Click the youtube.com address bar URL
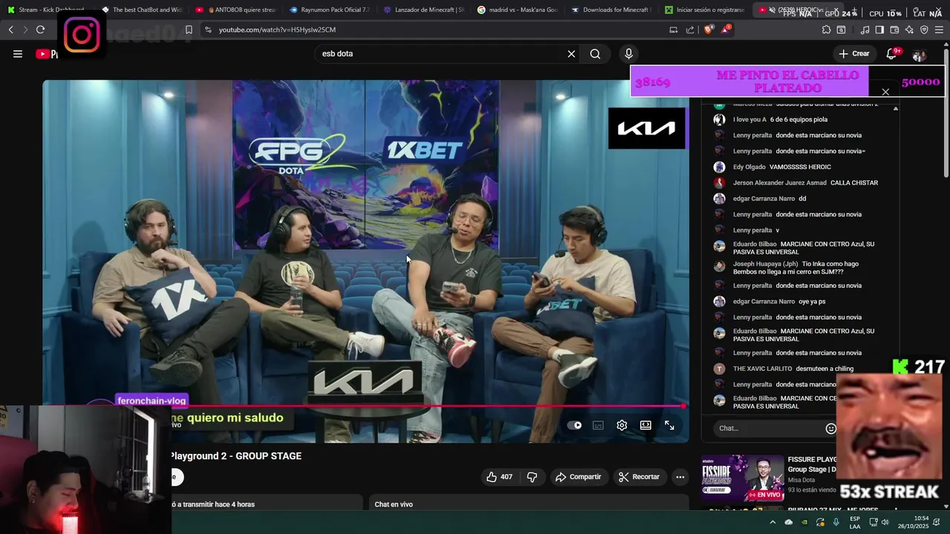The width and height of the screenshot is (950, 534). [277, 30]
